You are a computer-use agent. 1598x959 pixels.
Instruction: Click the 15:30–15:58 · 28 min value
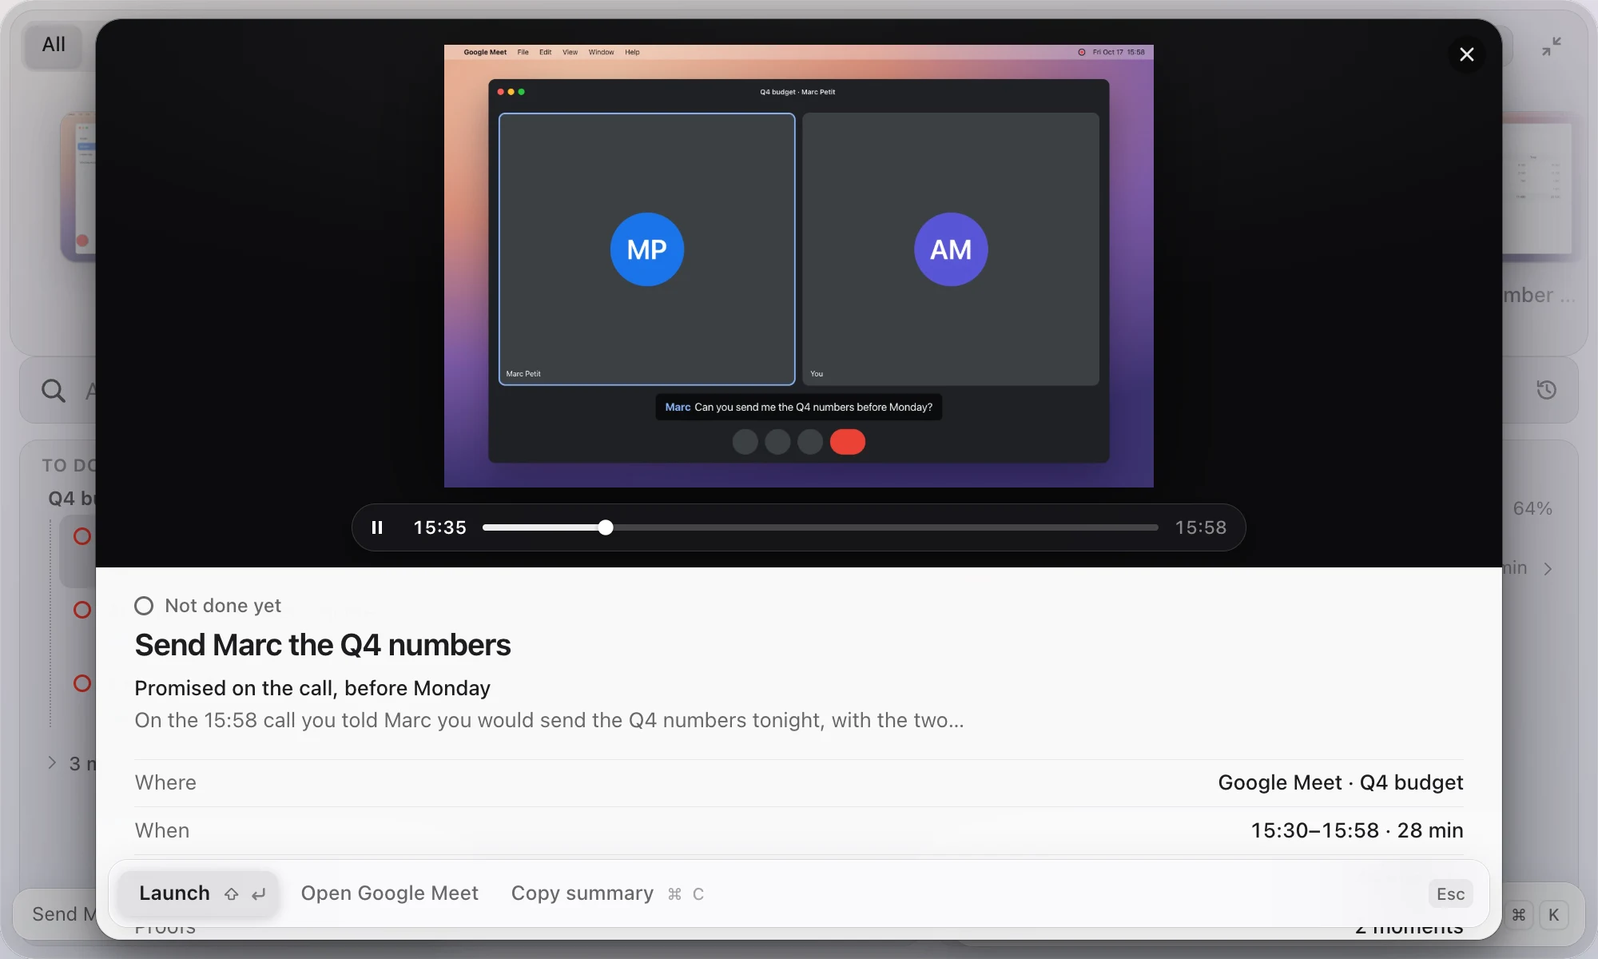coord(1357,830)
